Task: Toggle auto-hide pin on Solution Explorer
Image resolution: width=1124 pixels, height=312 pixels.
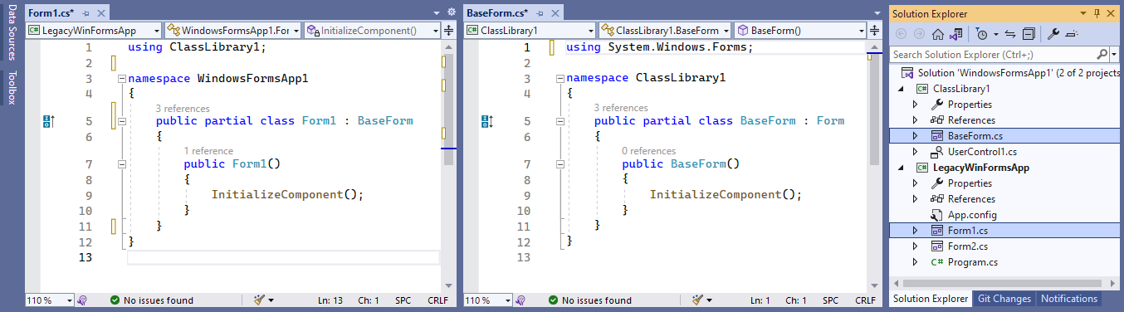Action: coord(1097,13)
